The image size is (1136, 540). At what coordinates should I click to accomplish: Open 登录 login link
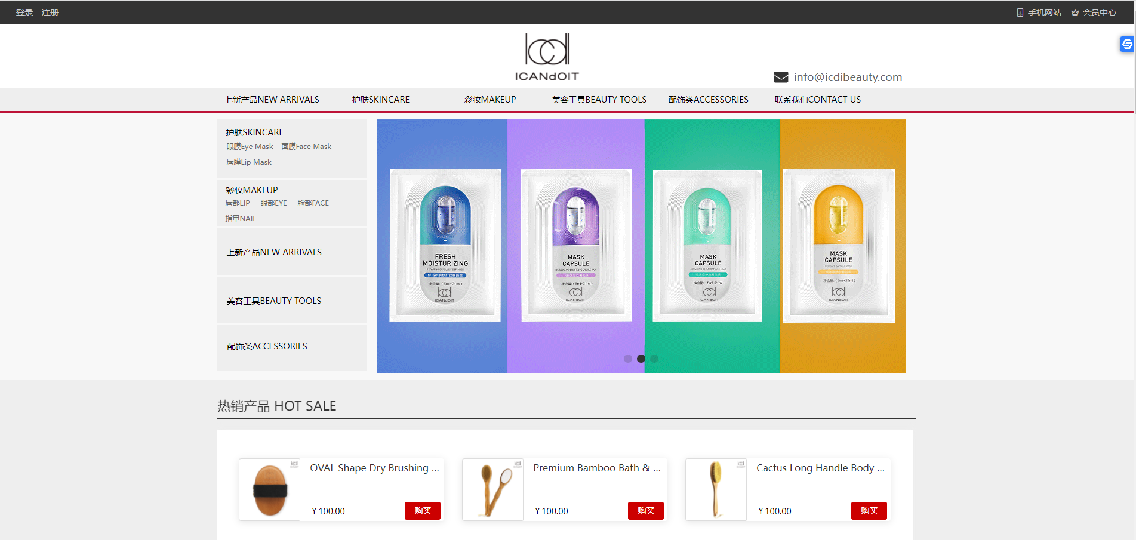pos(24,13)
